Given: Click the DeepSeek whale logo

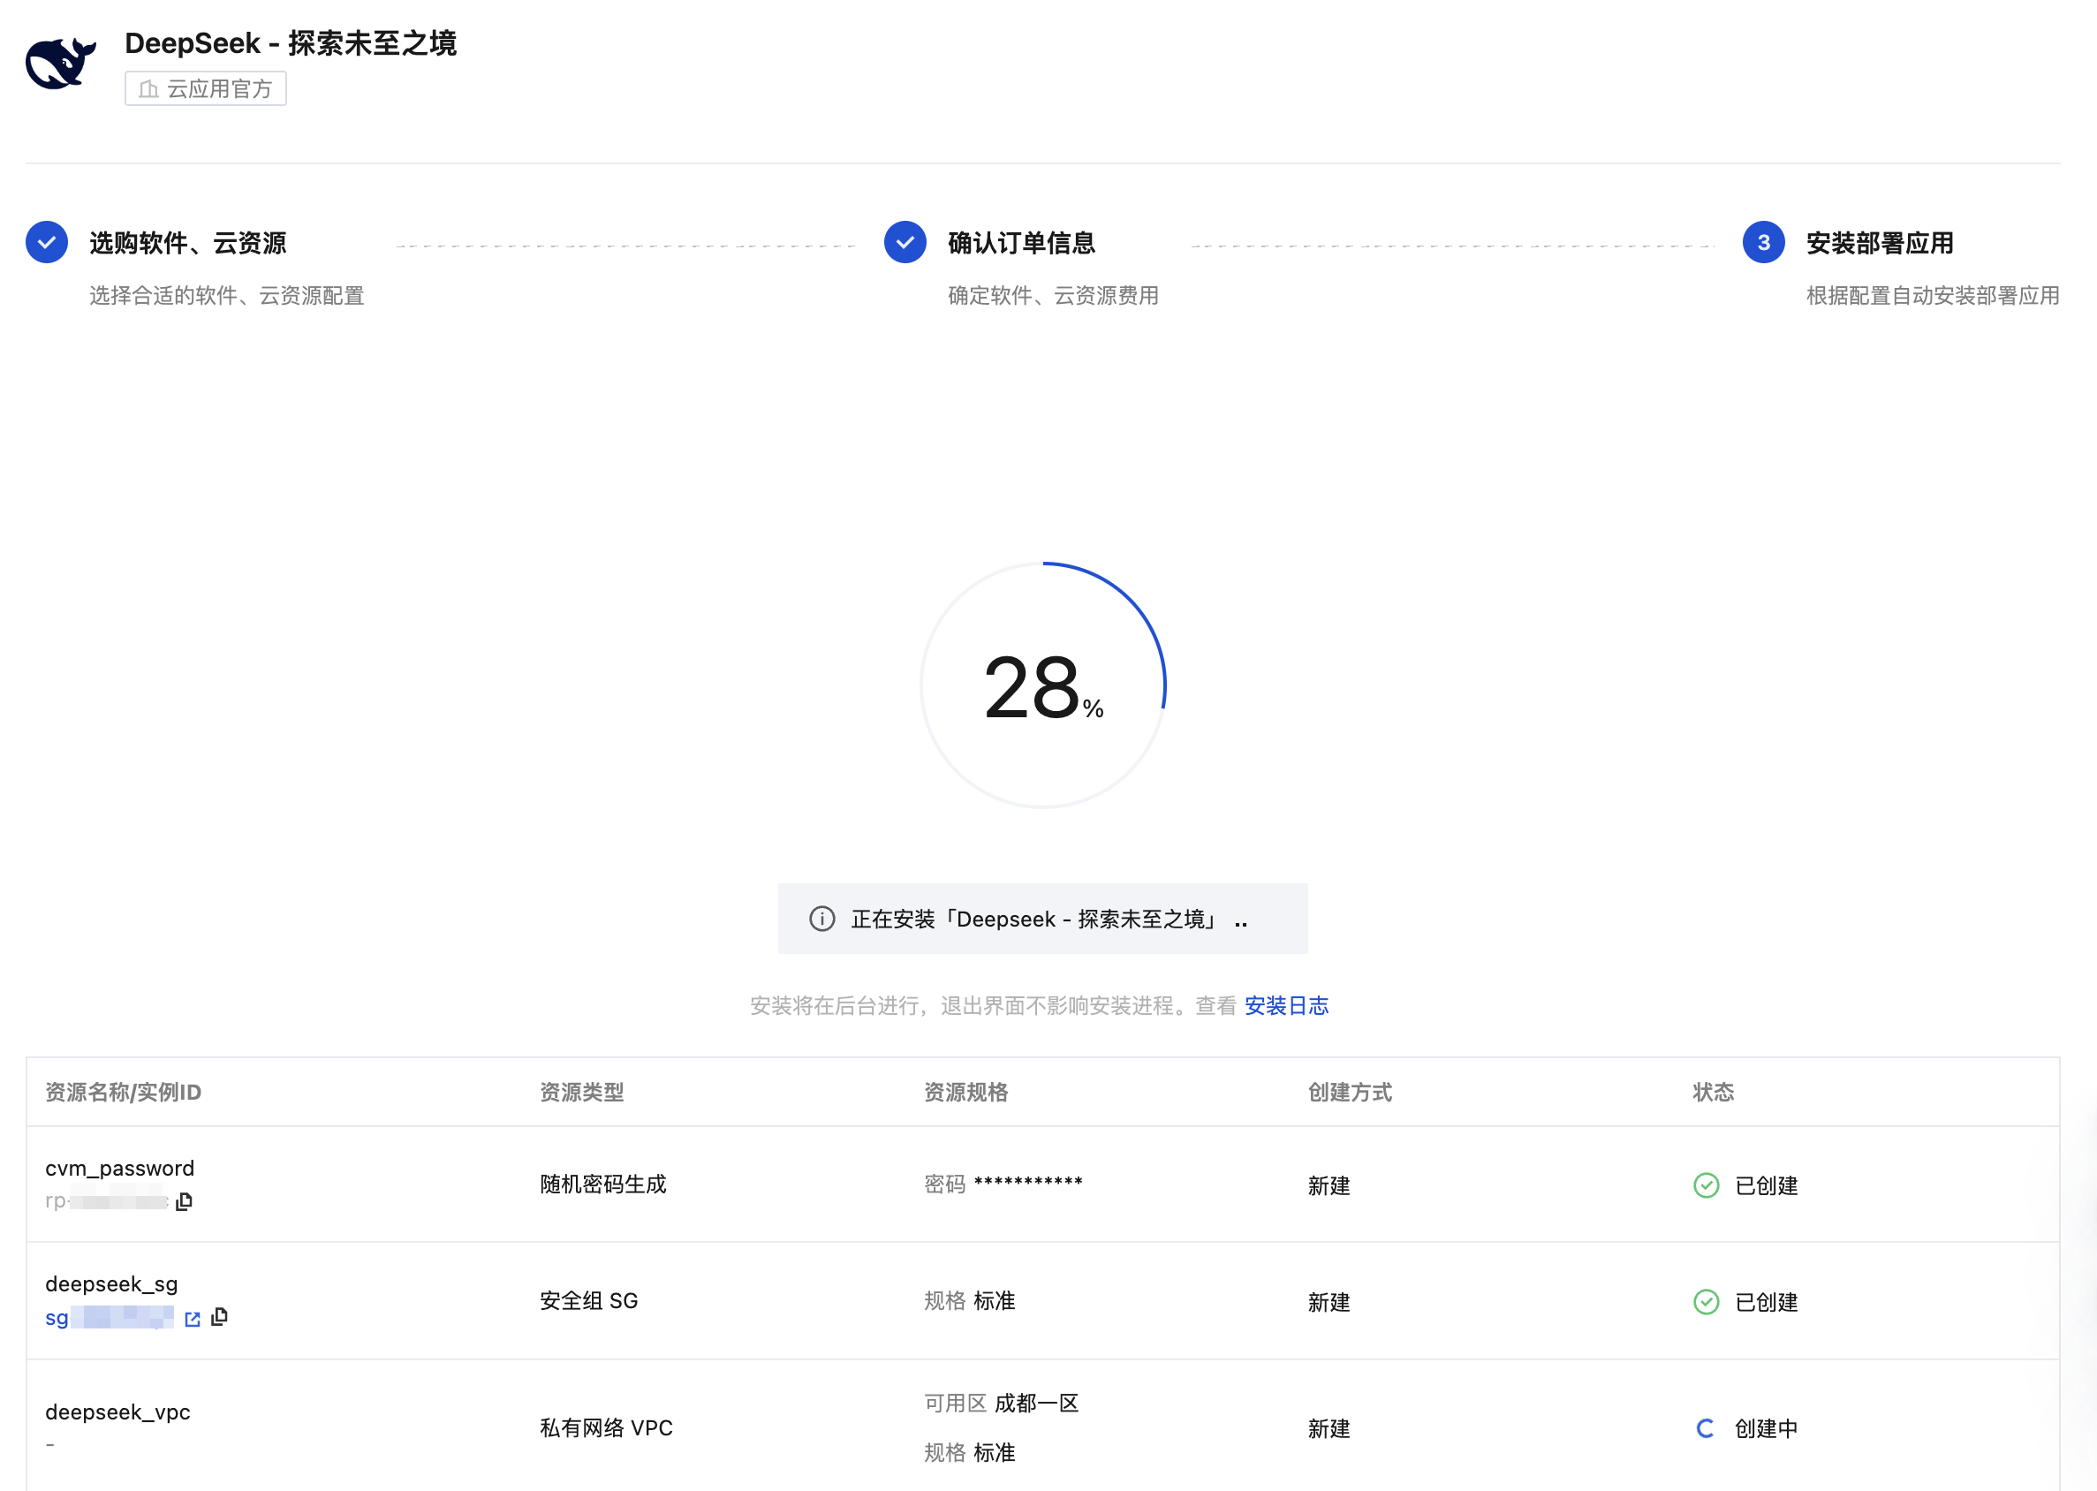Looking at the screenshot, I should [61, 63].
